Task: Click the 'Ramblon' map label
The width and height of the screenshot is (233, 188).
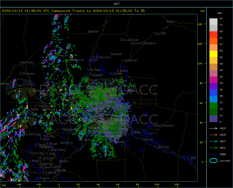Action: click(93, 32)
